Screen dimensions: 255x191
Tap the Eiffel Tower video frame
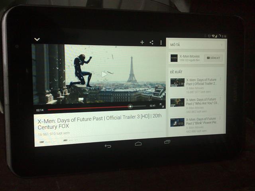(99, 74)
